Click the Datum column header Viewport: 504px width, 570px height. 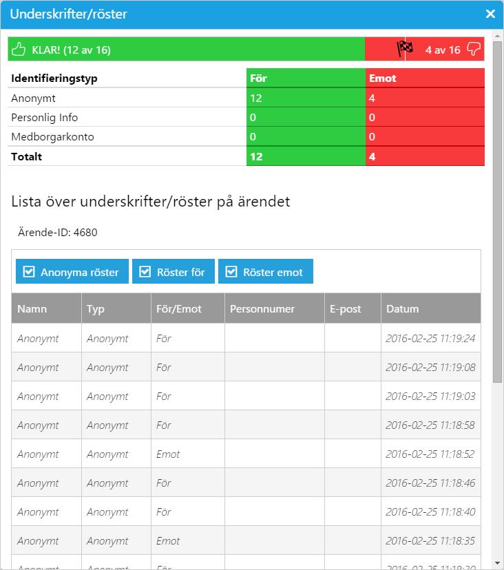coord(431,308)
